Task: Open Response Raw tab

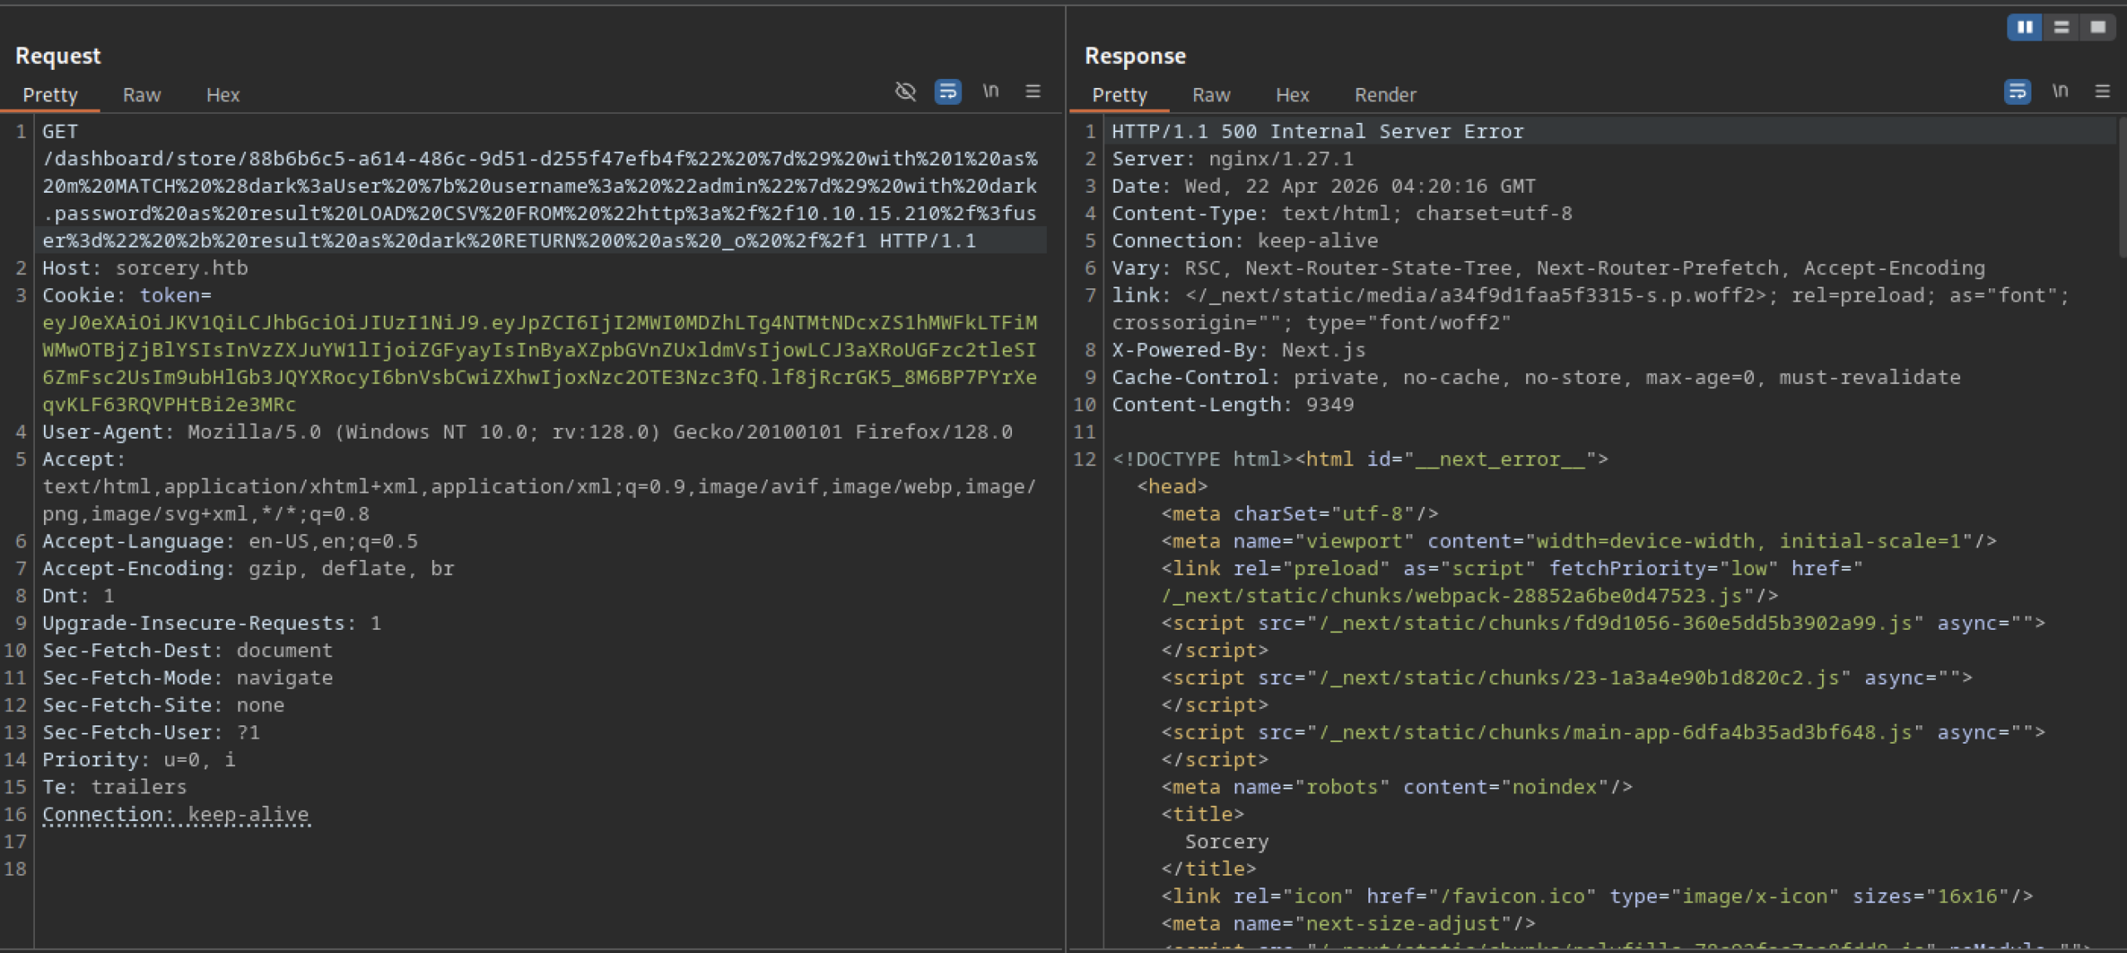Action: (x=1211, y=96)
